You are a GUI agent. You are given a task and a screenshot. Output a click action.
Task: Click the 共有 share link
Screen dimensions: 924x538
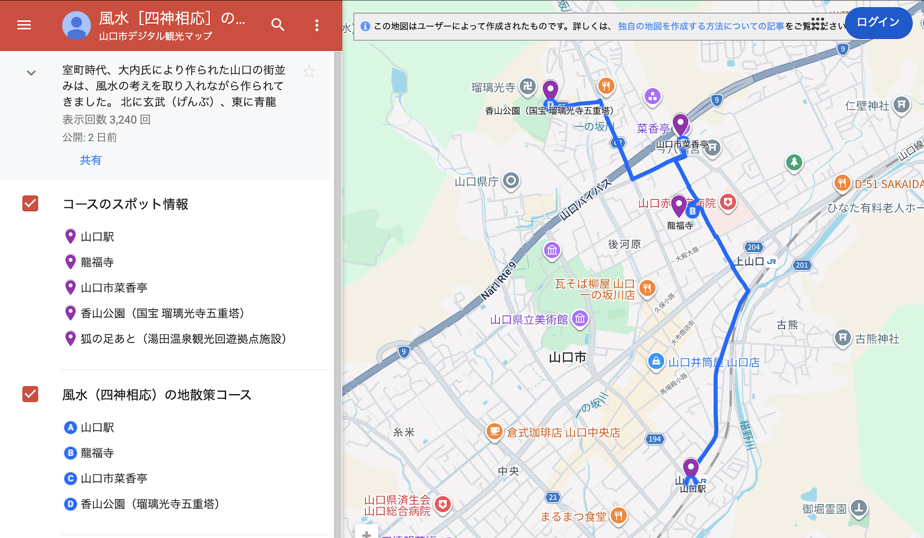click(91, 160)
